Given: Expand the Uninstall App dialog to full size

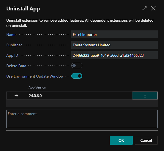Looking at the screenshot, I should 145,8.
